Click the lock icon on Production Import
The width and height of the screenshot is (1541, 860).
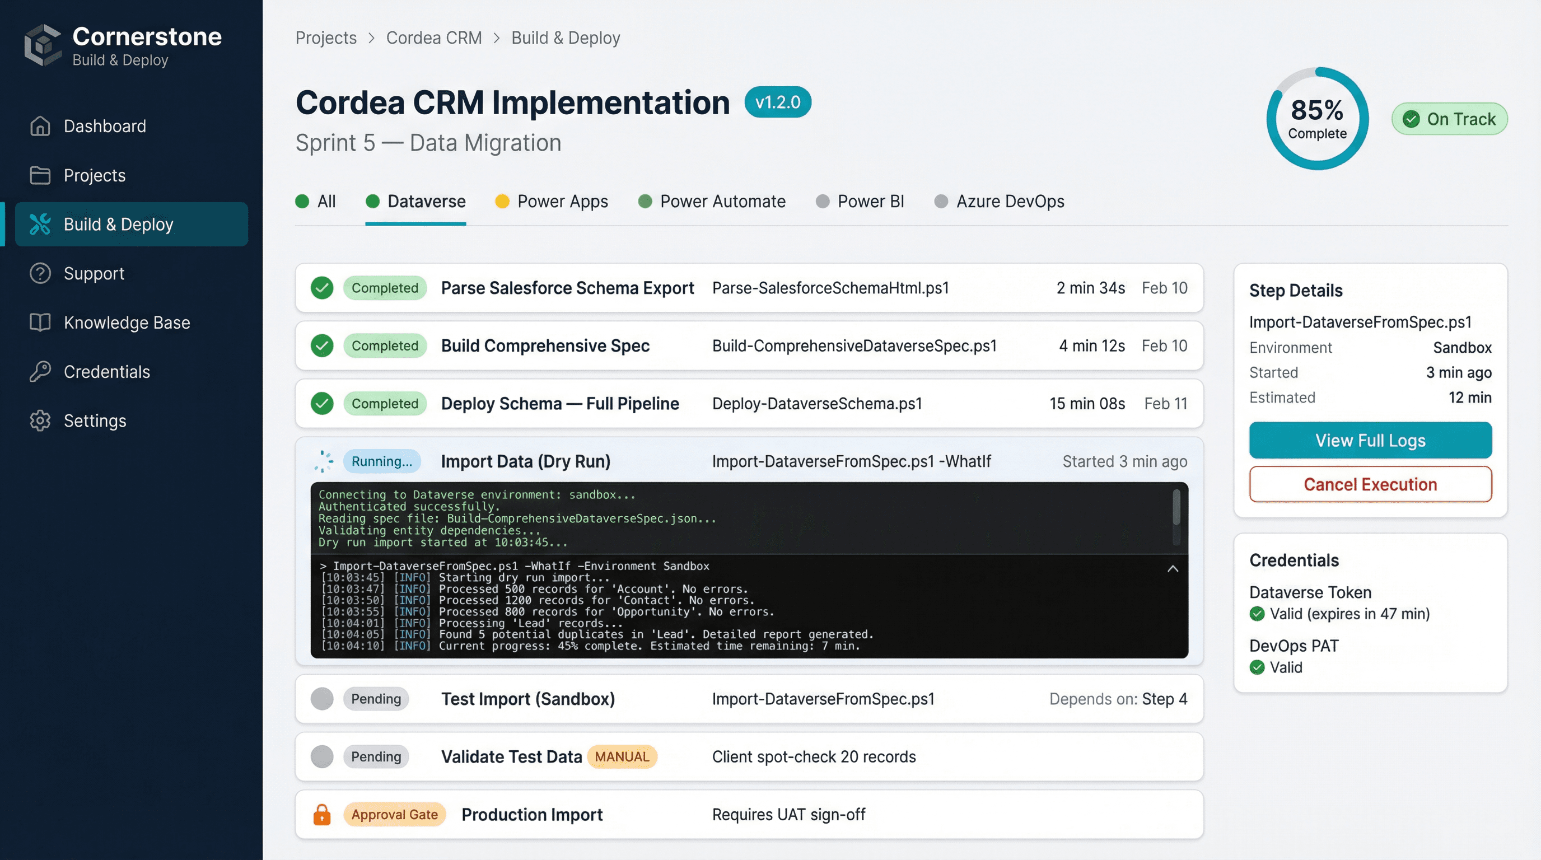(x=322, y=814)
